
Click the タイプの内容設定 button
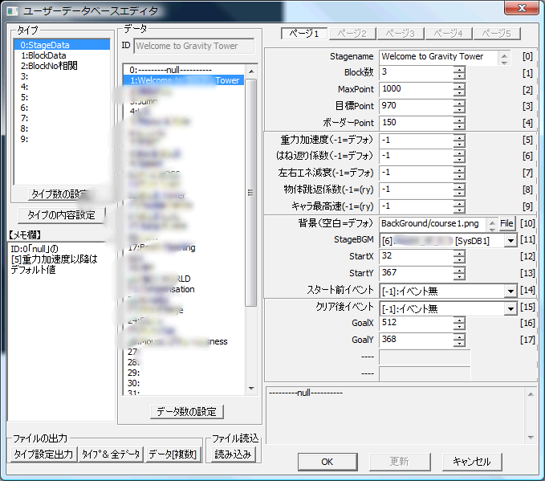pyautogui.click(x=61, y=215)
